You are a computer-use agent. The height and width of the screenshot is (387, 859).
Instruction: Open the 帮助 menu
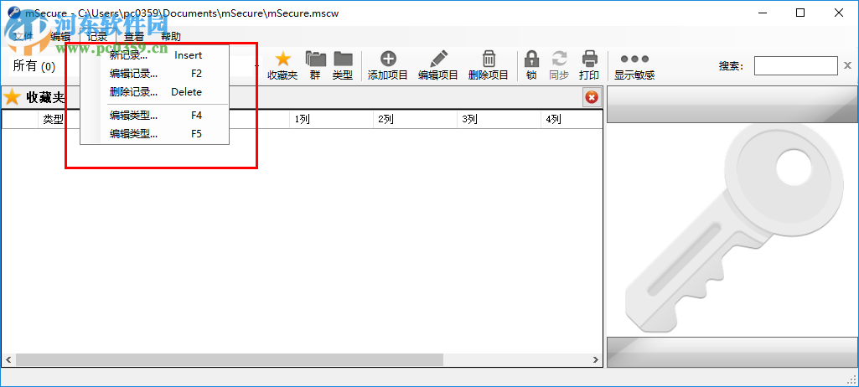coord(170,37)
